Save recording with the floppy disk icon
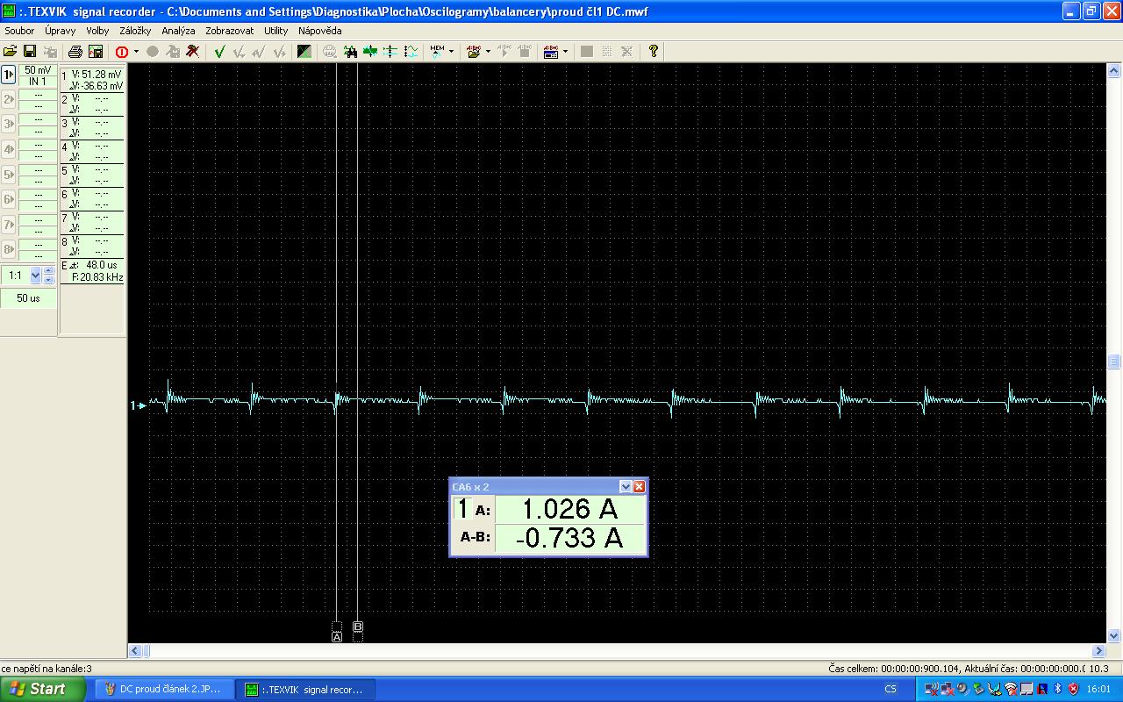1123x702 pixels. 30,52
